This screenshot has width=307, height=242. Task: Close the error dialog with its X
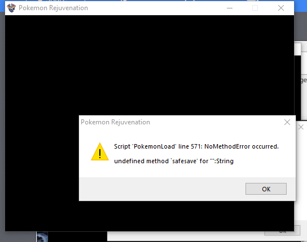[287, 122]
